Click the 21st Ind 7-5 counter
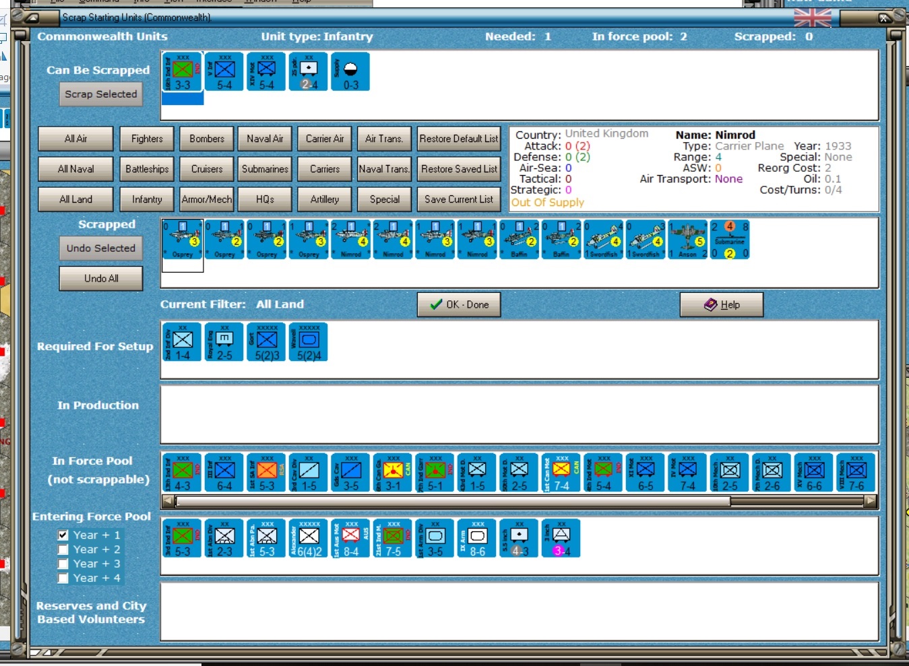Image resolution: width=909 pixels, height=666 pixels. (393, 538)
